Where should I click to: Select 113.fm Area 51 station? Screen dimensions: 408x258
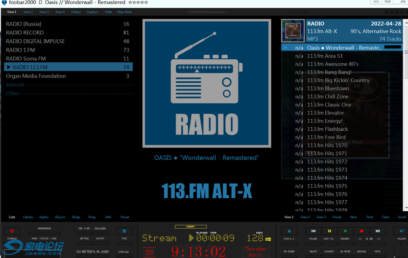pos(342,56)
